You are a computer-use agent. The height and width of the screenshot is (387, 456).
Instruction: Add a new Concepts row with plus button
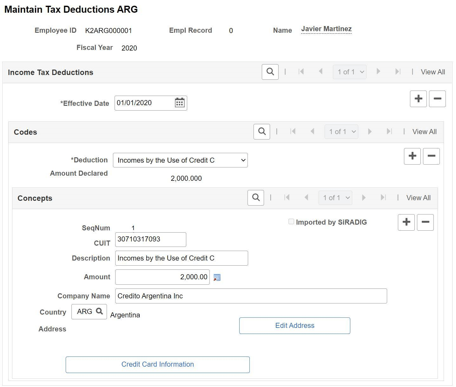coord(406,222)
